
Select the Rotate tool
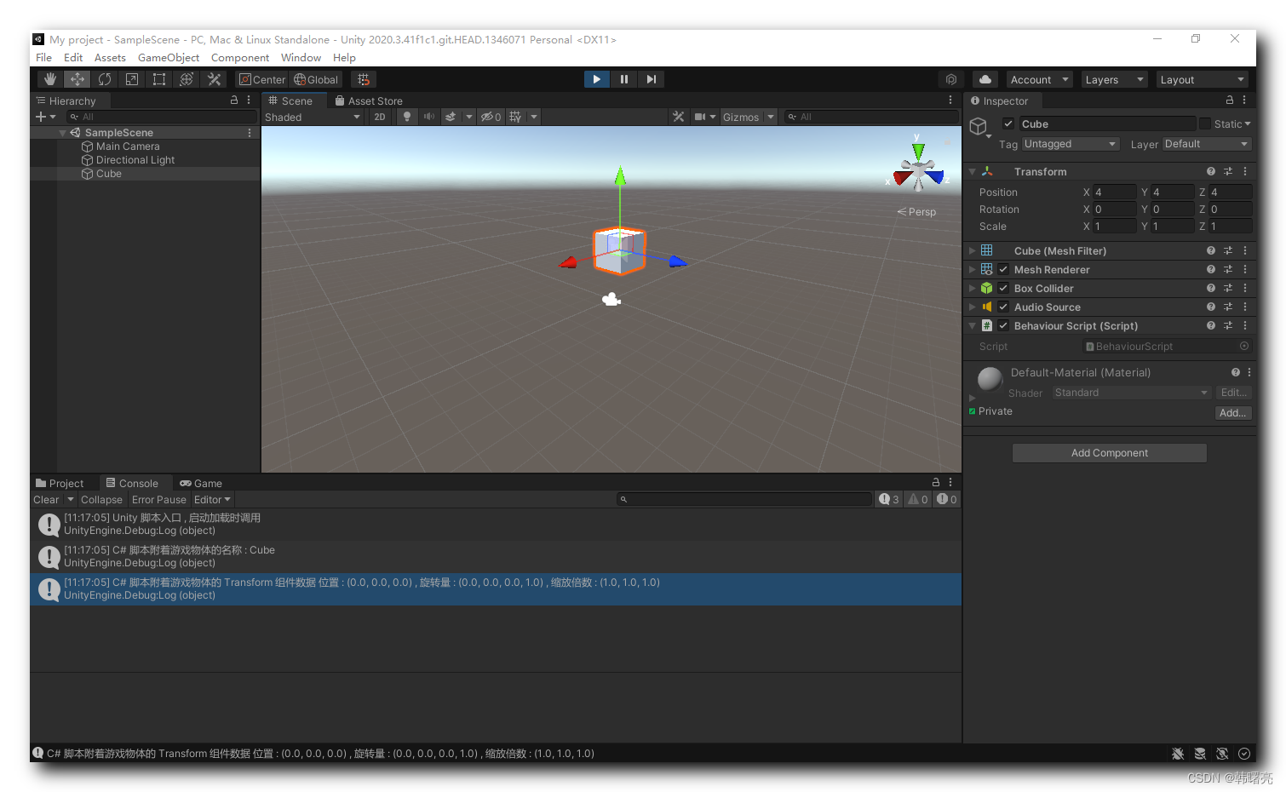point(104,78)
